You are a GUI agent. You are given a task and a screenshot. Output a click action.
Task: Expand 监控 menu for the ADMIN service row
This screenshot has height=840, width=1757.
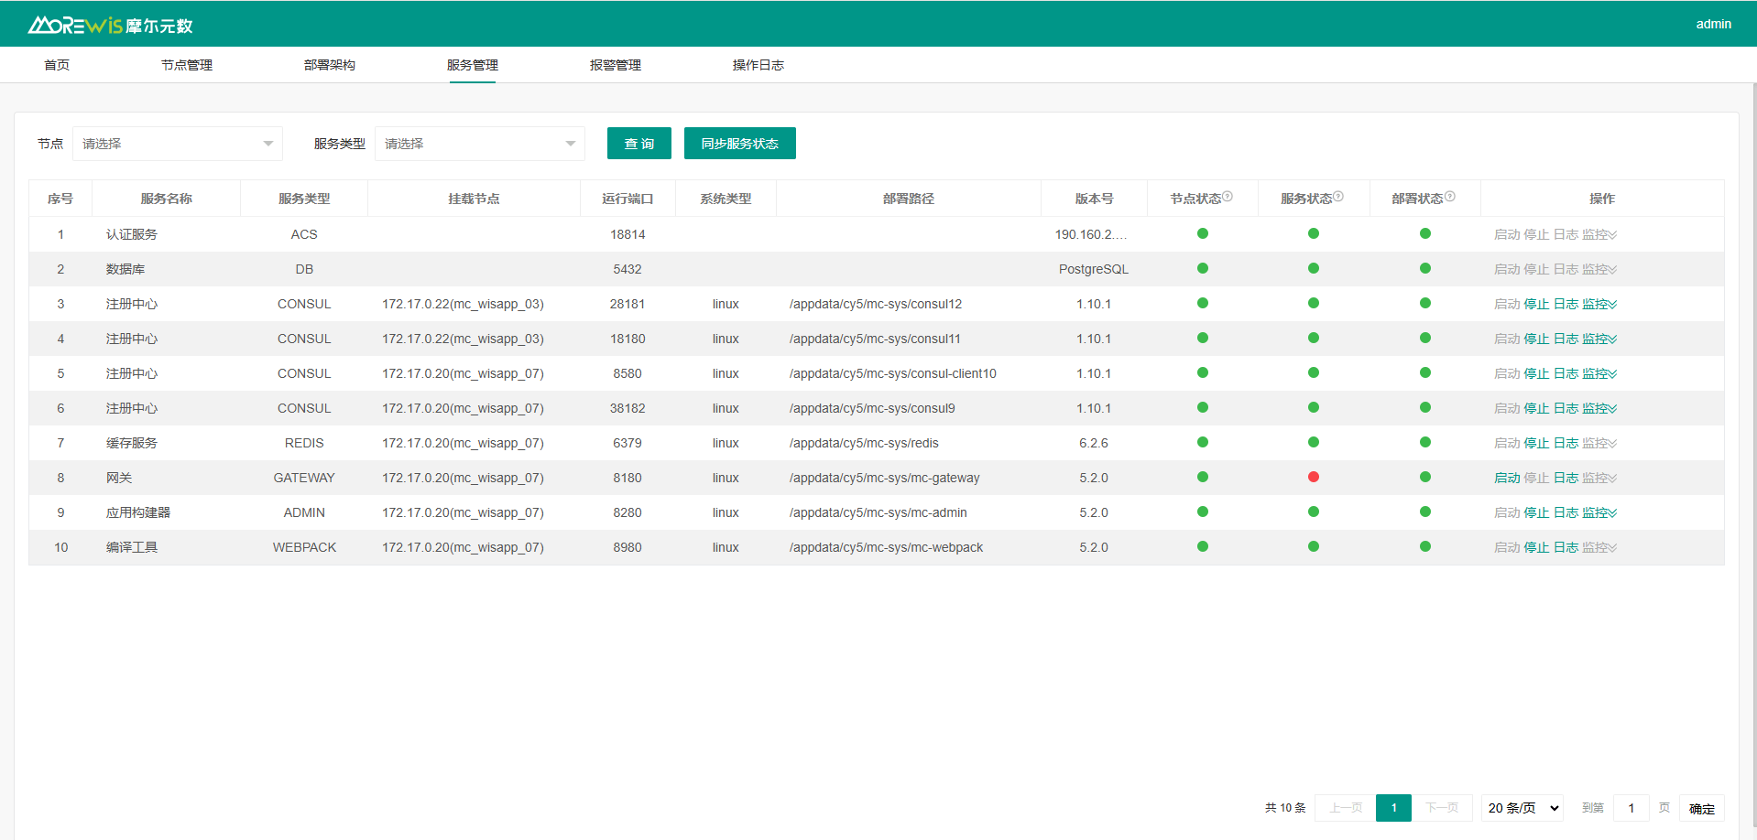[1599, 512]
